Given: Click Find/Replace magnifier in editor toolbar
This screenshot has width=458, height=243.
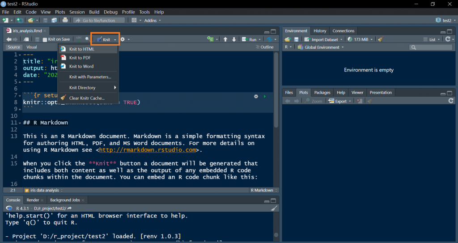Looking at the screenshot, I should pyautogui.click(x=87, y=39).
